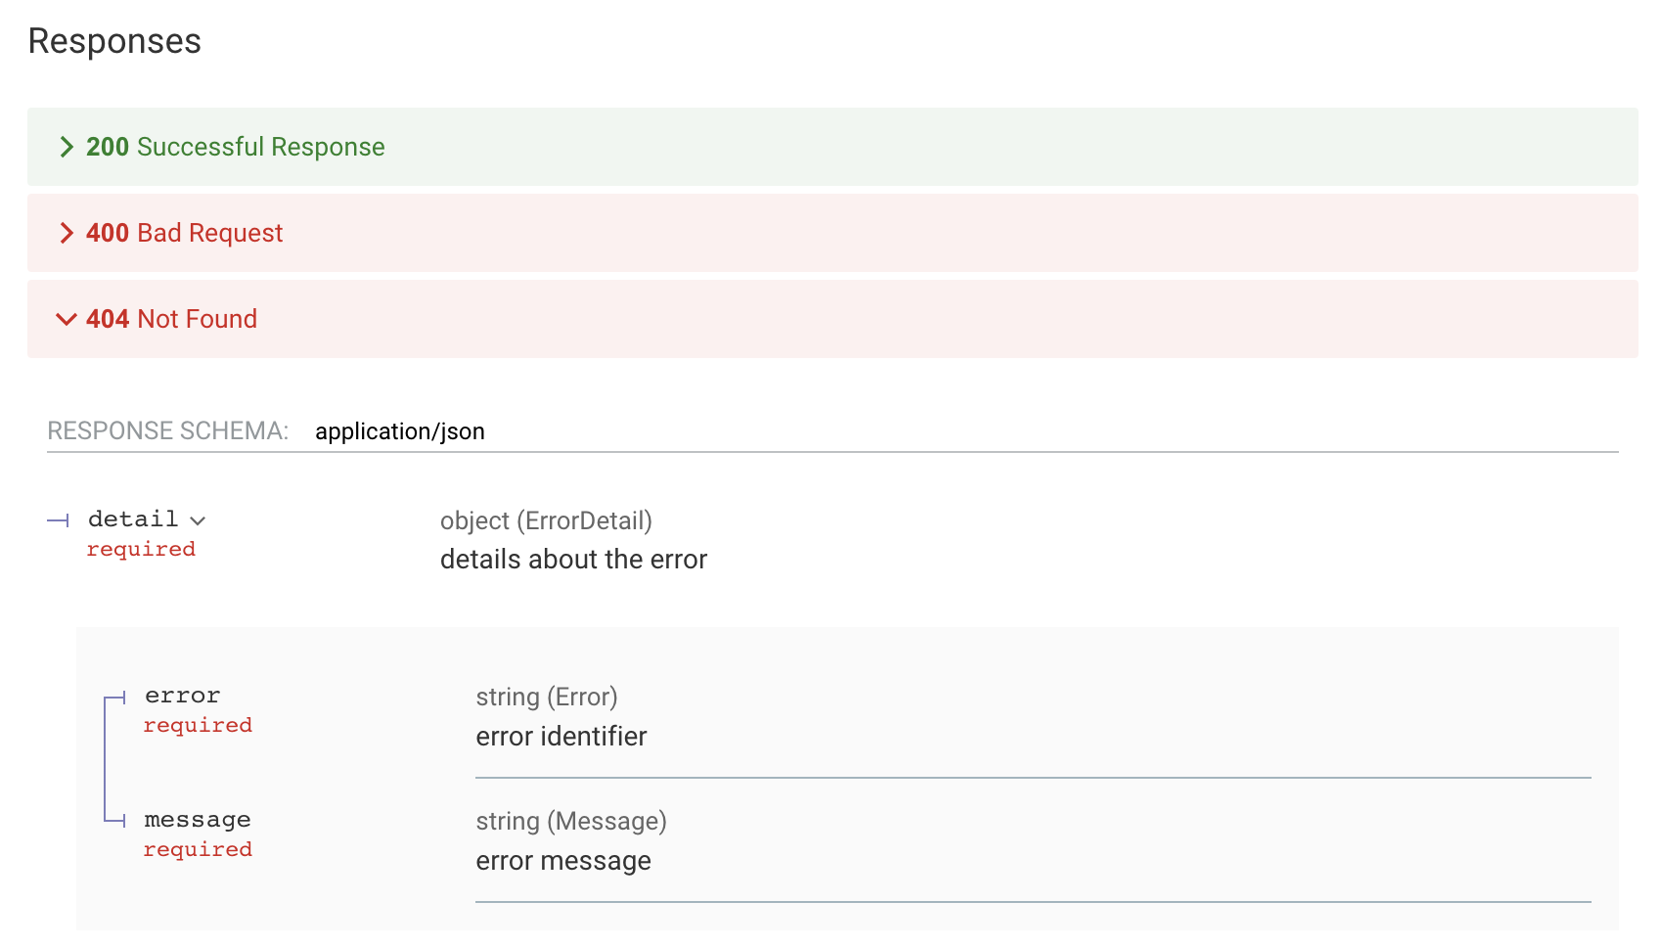Select the detail field name
Image resolution: width=1661 pixels, height=947 pixels.
[x=132, y=519]
